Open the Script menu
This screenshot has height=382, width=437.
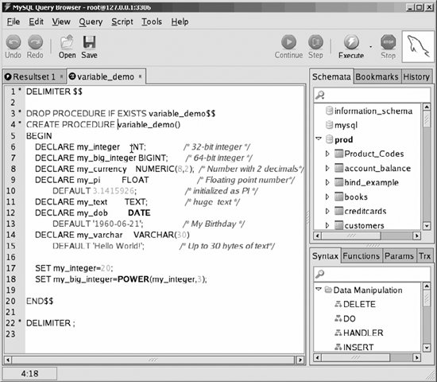pos(122,21)
